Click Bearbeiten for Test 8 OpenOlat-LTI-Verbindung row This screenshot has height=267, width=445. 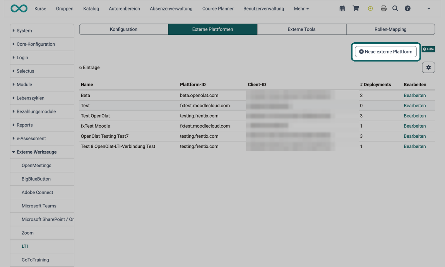click(415, 146)
